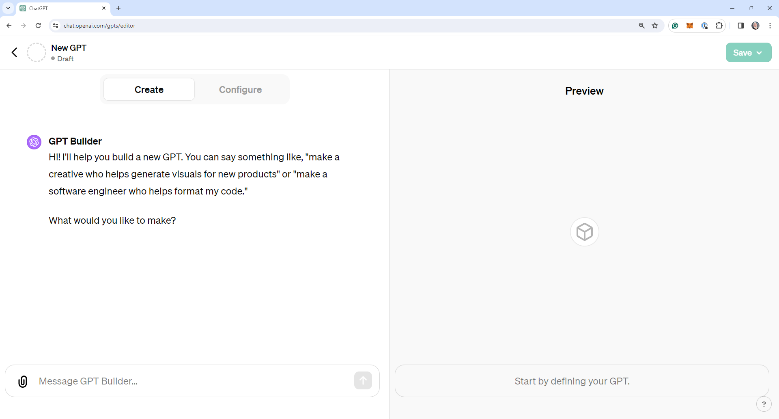Click the Preview message box "Start by defining your GPT."
Viewport: 779px width, 419px height.
point(582,381)
